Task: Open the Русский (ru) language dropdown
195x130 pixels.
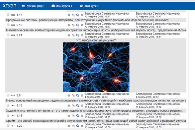Action: (33, 6)
